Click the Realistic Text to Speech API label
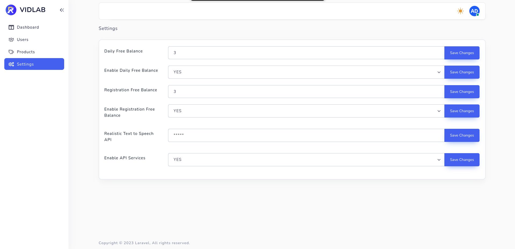 (x=129, y=137)
